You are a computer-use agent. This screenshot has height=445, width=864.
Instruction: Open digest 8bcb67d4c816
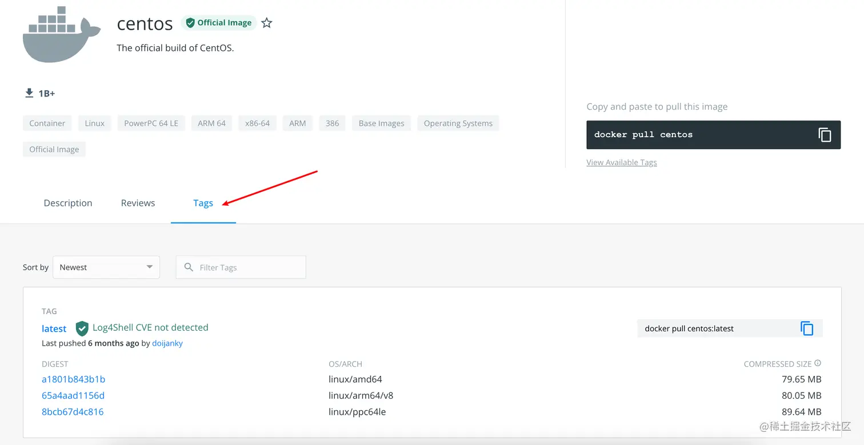[73, 412]
